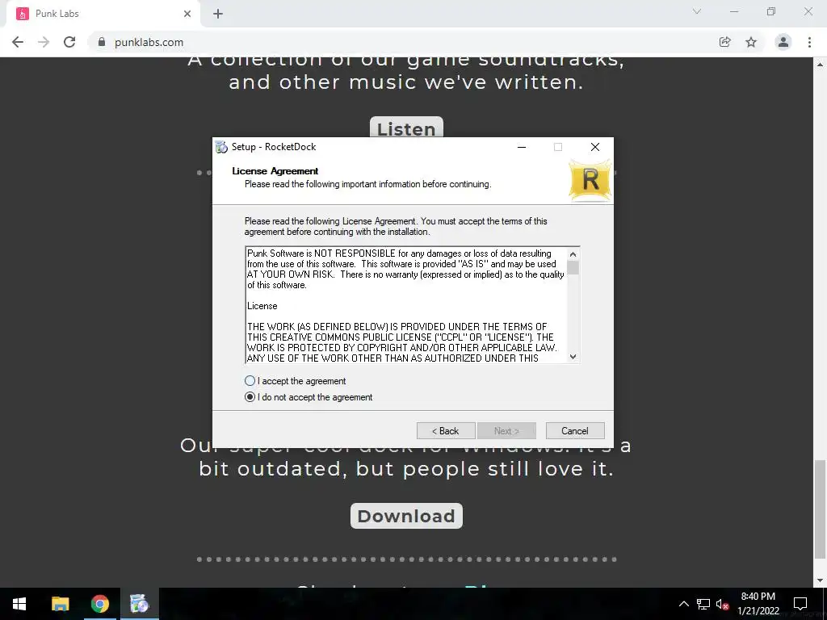Open Chrome tab search chevron
Screen dimensions: 827x620
[697, 11]
